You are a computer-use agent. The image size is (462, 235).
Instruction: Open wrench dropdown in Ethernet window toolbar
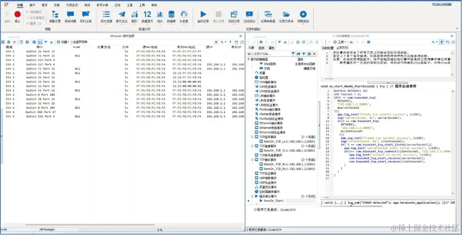point(223,42)
